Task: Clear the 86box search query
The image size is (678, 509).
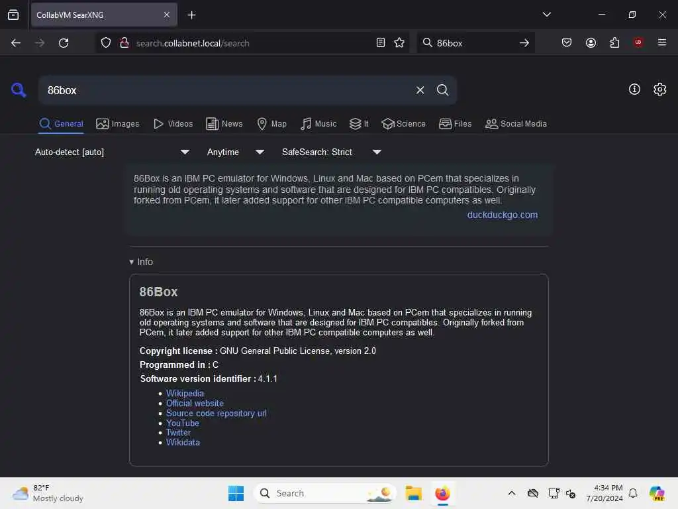Action: point(420,90)
